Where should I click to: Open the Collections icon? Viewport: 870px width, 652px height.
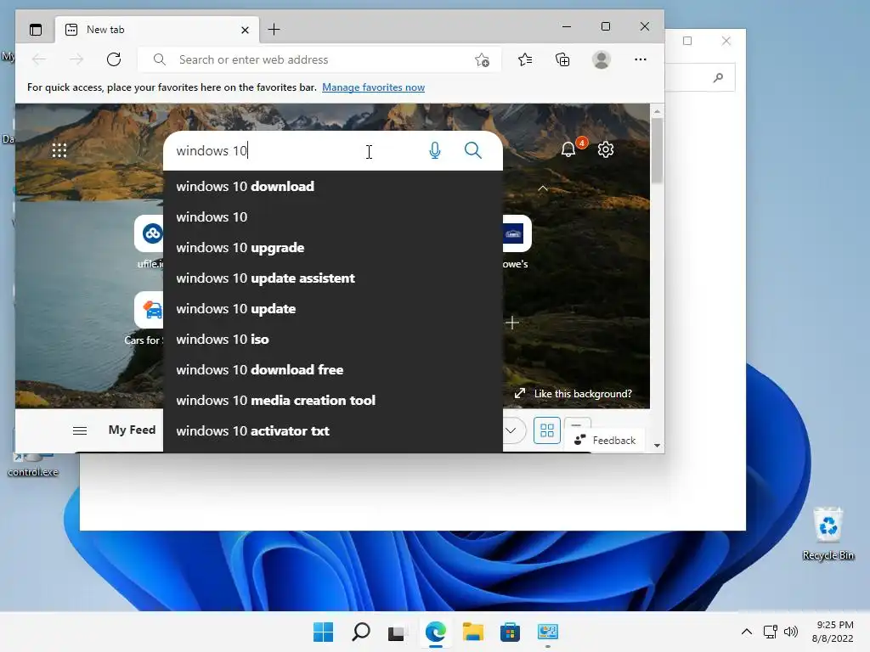coord(562,59)
